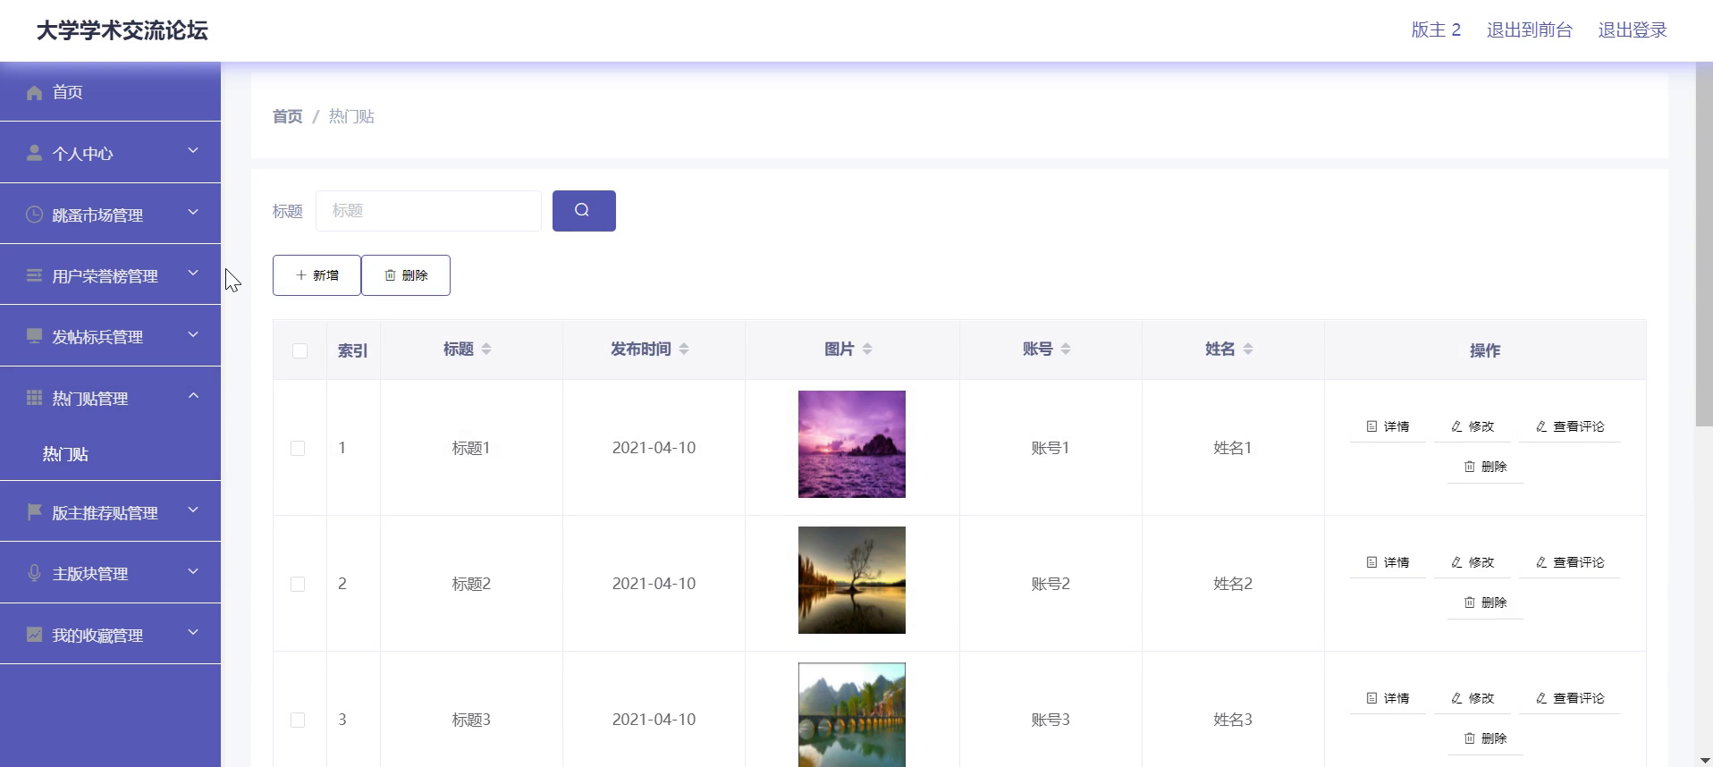
Task: Click the 标题 search input field
Action: click(428, 211)
